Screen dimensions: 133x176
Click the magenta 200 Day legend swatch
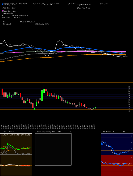click(x=3, y=11)
